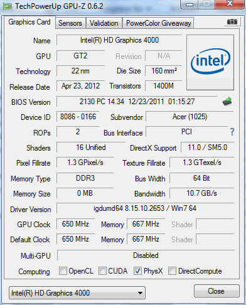Click the Bus Interface value PCI
Viewport: 246px width, 305px height.
coord(186,132)
